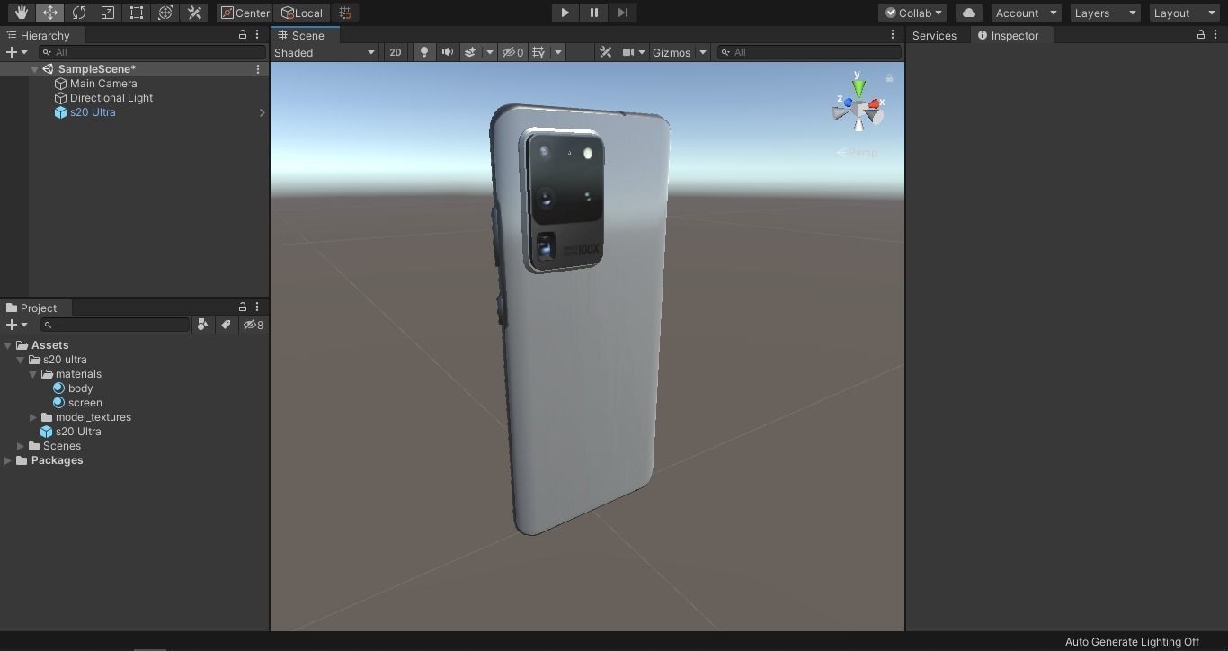This screenshot has height=651, width=1228.
Task: Expand the model_textures folder
Action: [33, 417]
